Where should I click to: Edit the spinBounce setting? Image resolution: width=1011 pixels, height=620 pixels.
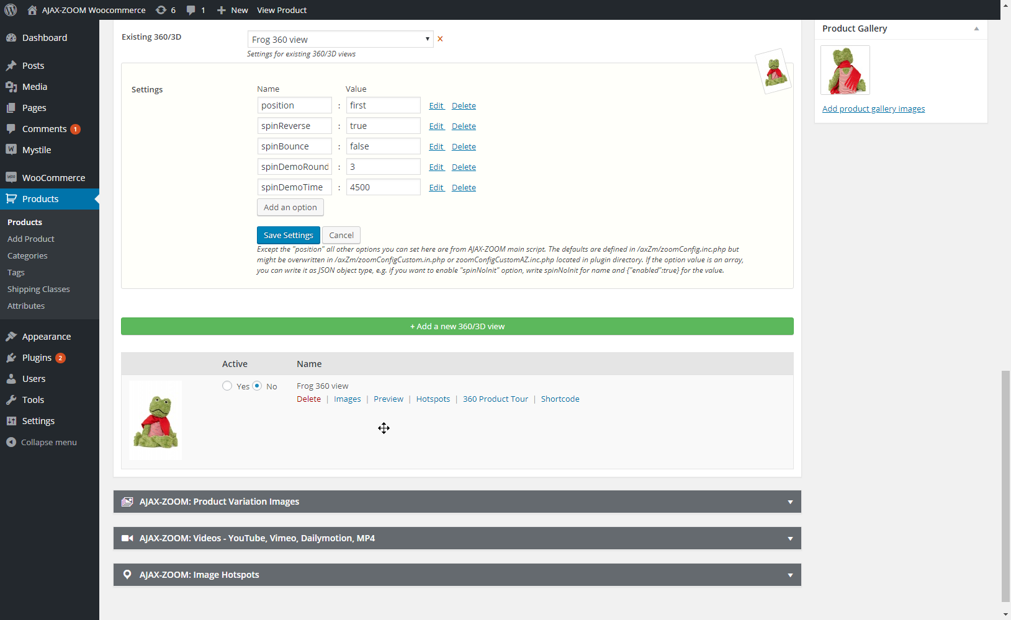click(436, 146)
